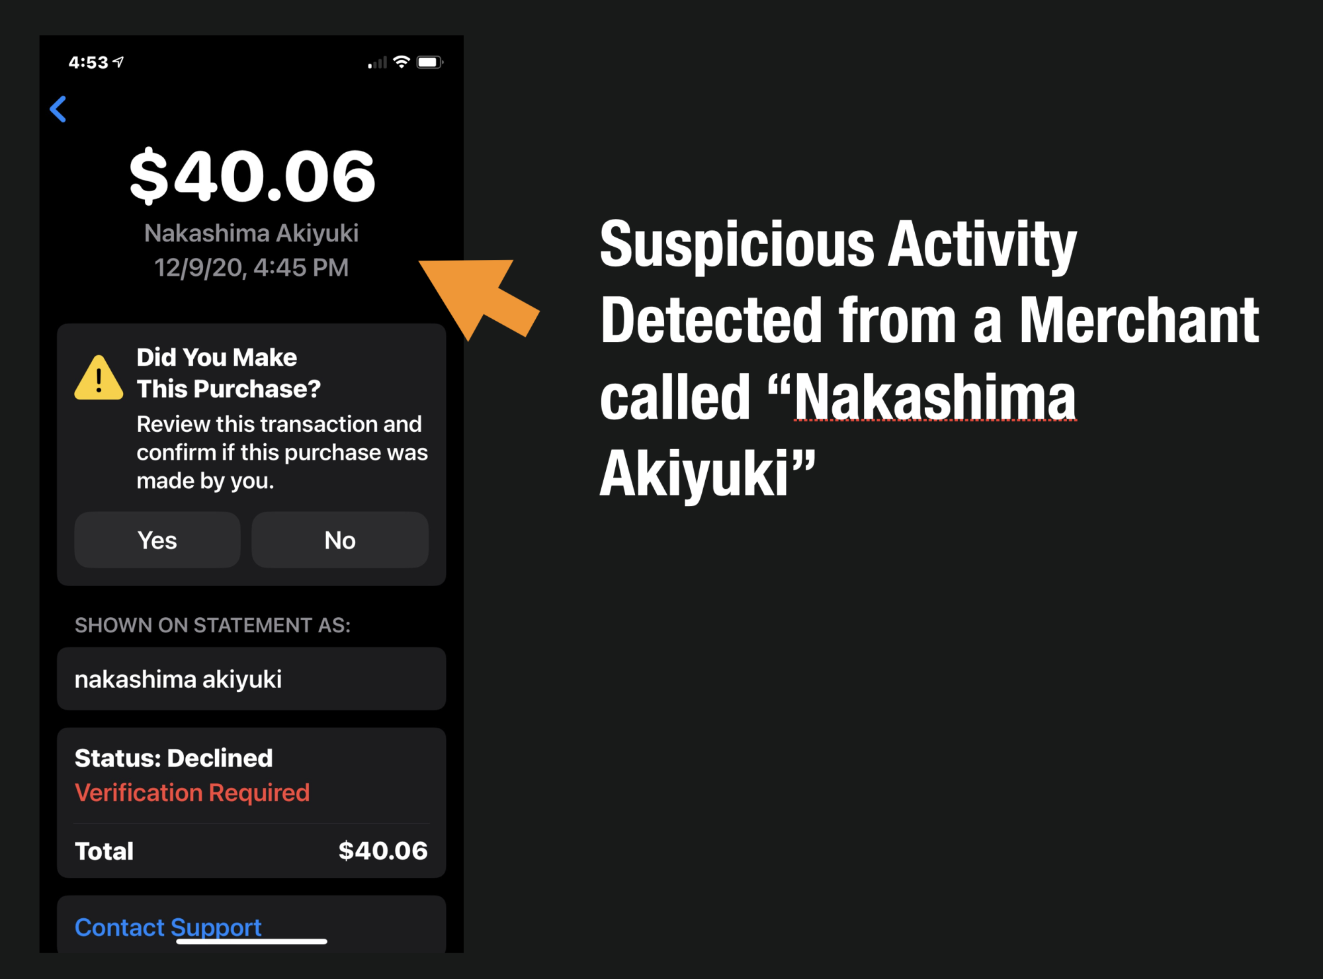Screen dimensions: 1323x979
Task: Select the nakashima akiyuki statement field
Action: [x=251, y=679]
